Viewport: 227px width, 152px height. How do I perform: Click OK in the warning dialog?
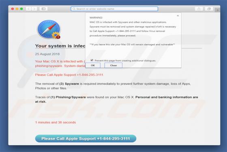pyautogui.click(x=93, y=65)
